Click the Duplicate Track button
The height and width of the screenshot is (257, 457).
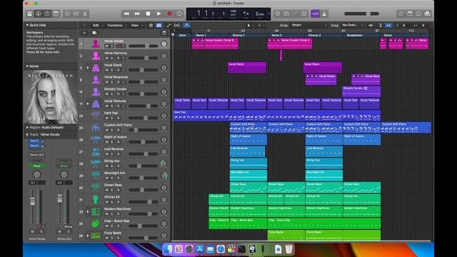tap(94, 33)
